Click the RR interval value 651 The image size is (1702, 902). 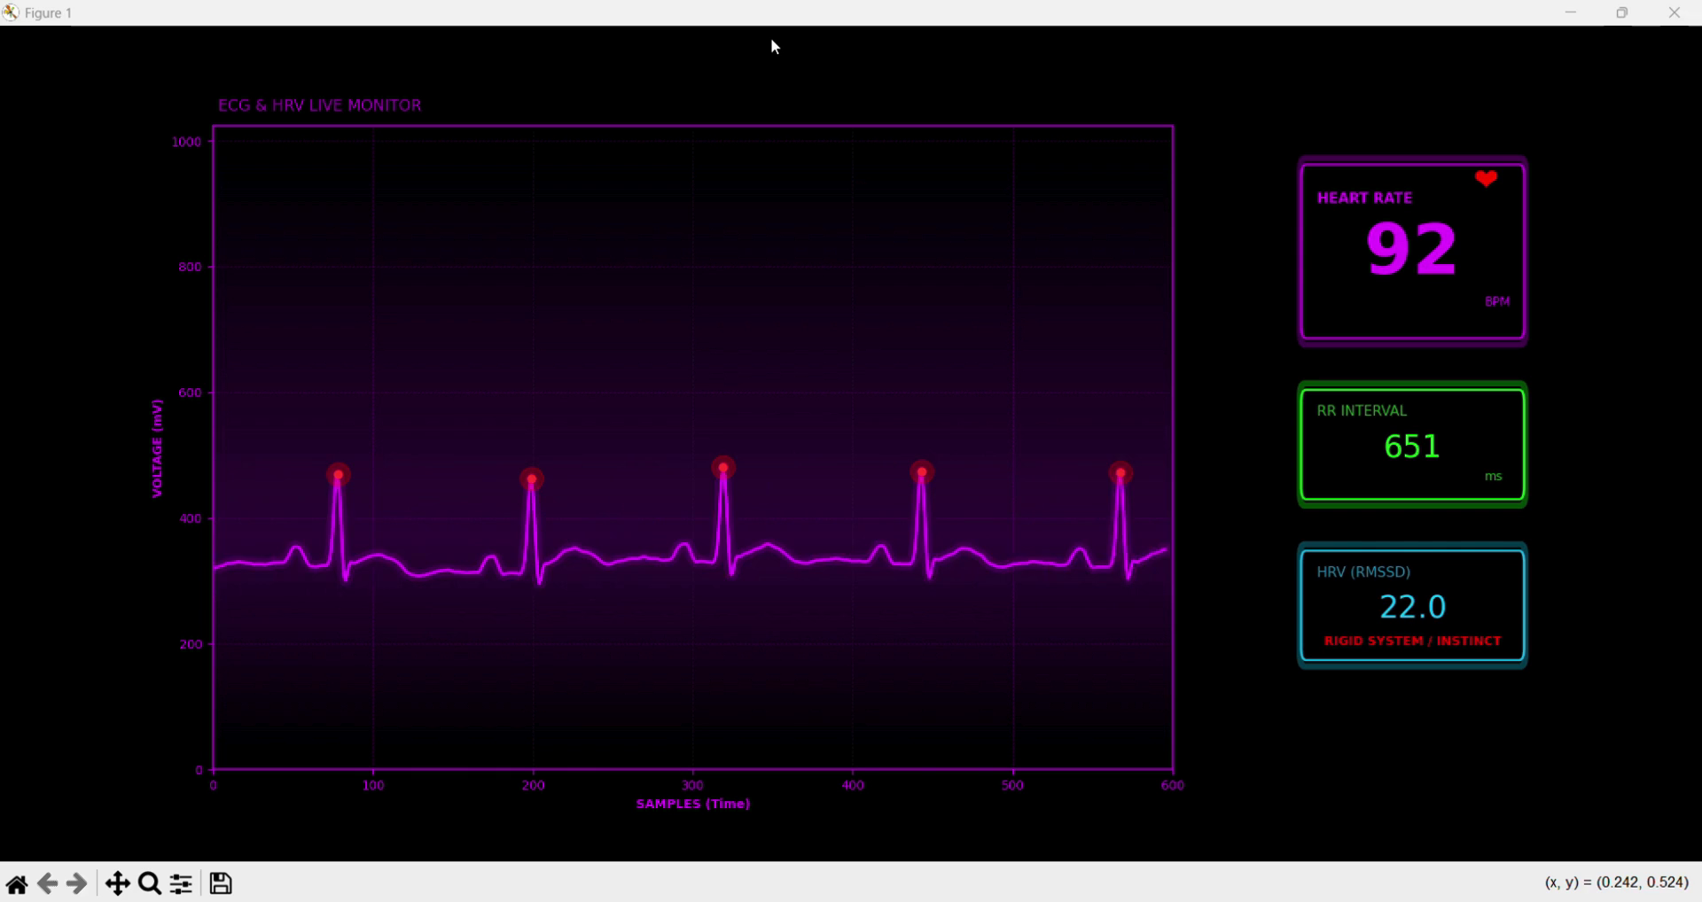(1411, 446)
